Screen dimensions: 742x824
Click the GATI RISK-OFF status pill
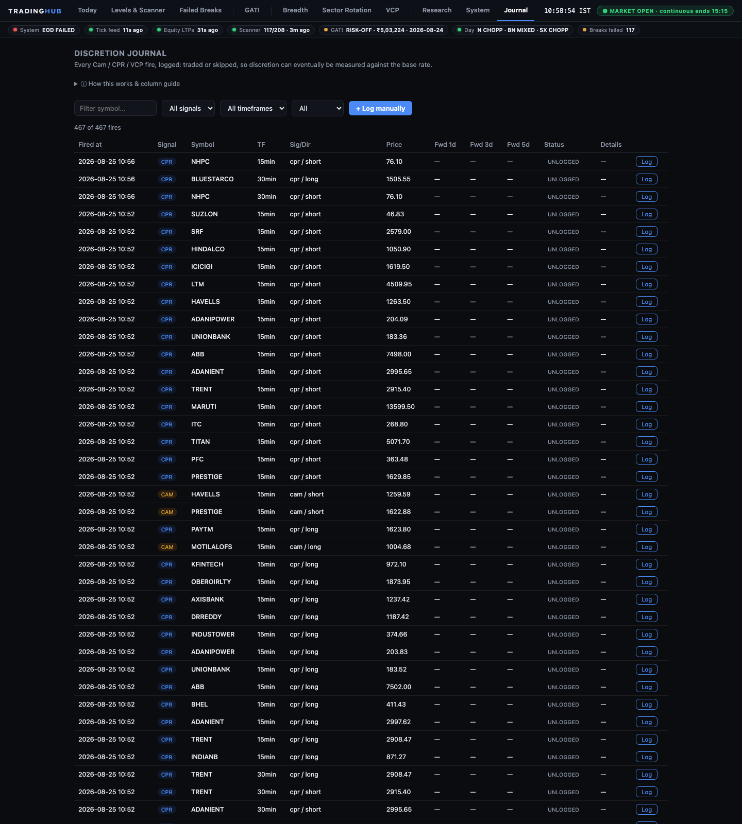(x=383, y=30)
